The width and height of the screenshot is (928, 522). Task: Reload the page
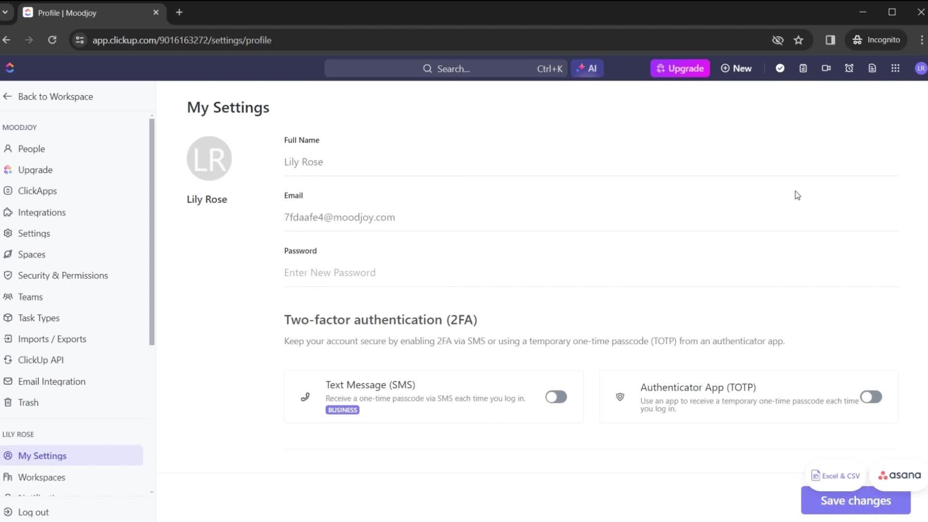point(52,40)
